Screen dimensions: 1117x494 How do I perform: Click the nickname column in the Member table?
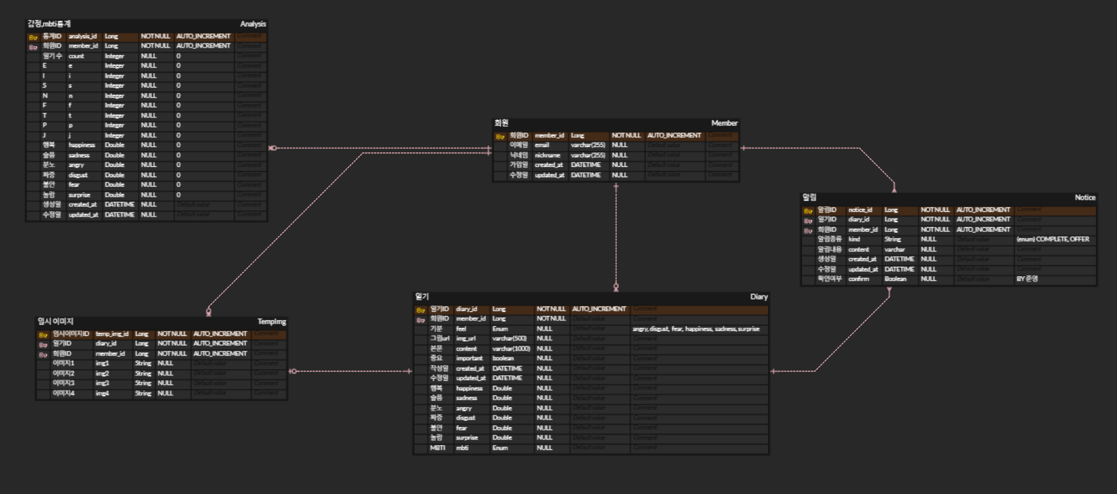tap(547, 155)
